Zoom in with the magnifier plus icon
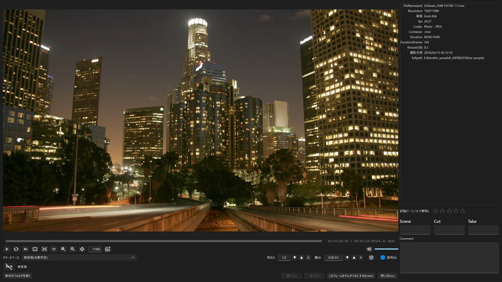 [63, 249]
